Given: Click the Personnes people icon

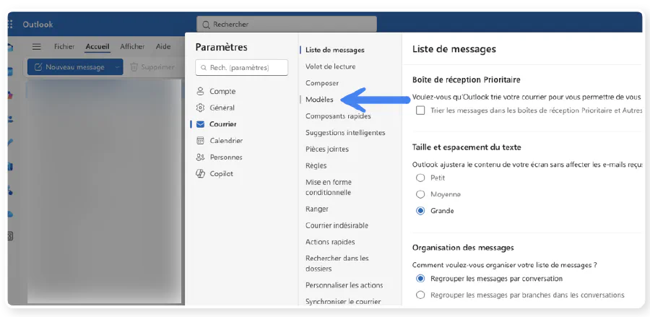Looking at the screenshot, I should pyautogui.click(x=200, y=157).
